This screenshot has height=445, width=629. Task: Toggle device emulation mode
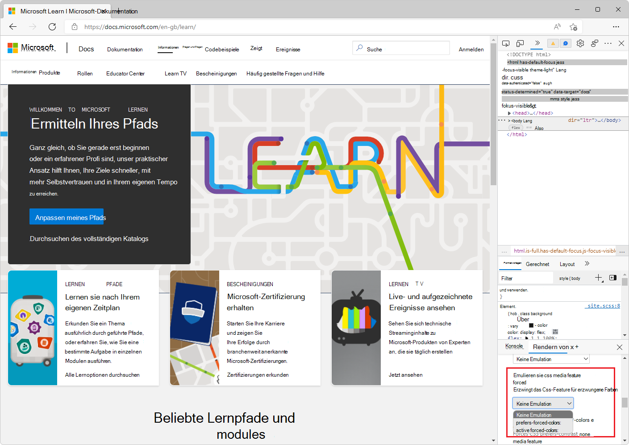520,43
